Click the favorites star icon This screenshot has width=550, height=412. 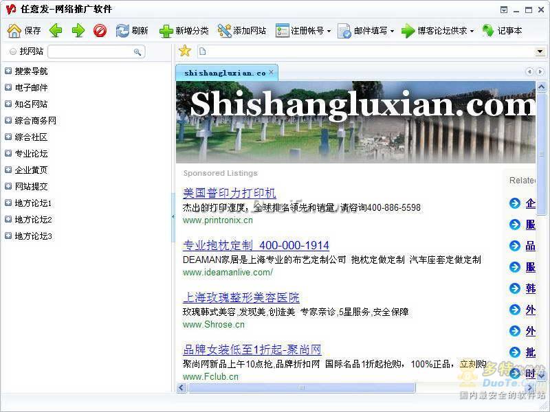pyautogui.click(x=185, y=51)
